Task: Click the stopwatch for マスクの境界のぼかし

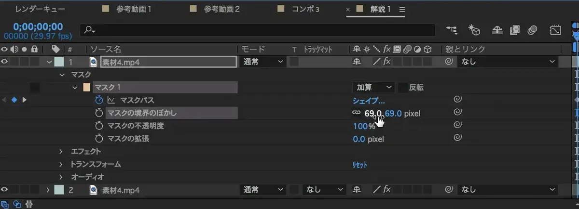Action: coord(99,113)
